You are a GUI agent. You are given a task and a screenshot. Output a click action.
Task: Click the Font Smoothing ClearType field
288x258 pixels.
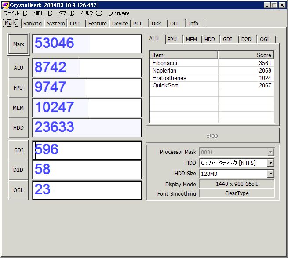point(237,193)
